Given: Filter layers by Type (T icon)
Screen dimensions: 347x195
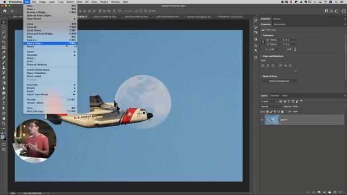Looking at the screenshot, I should pos(288,101).
